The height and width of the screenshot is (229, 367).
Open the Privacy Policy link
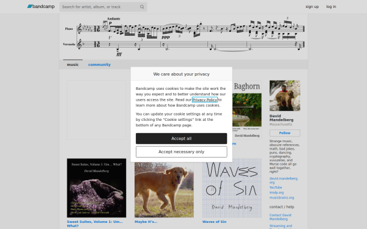[204, 100]
